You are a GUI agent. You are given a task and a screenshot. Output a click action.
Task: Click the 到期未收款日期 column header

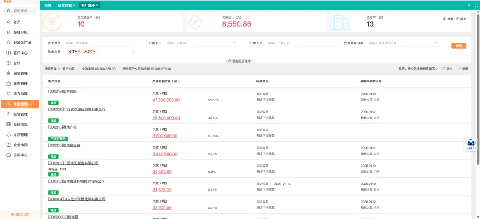371,82
